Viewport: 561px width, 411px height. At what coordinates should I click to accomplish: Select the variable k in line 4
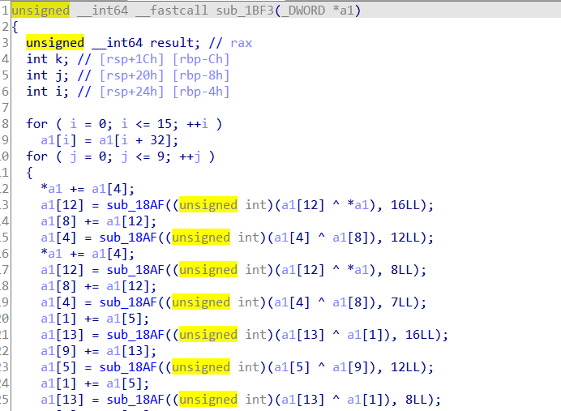point(59,59)
